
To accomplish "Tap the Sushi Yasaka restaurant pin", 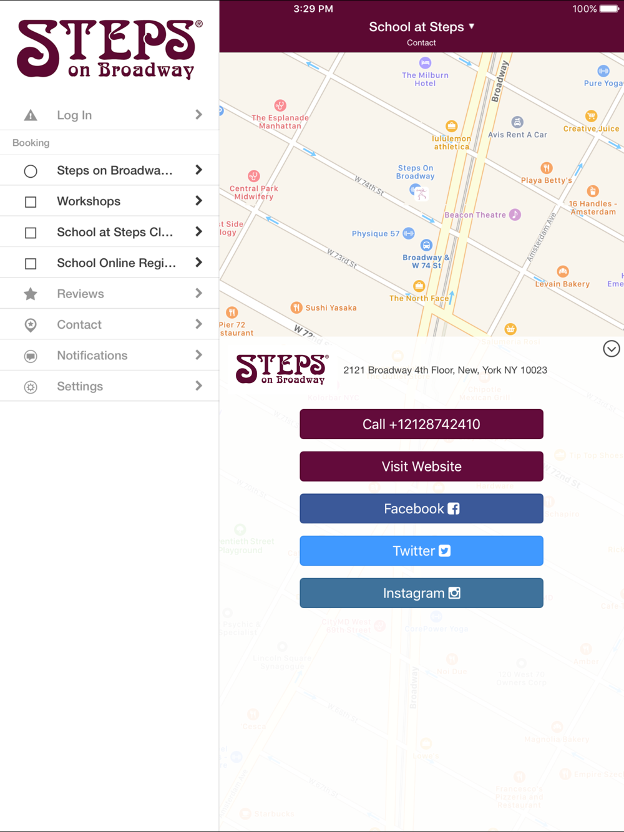I will pos(296,307).
